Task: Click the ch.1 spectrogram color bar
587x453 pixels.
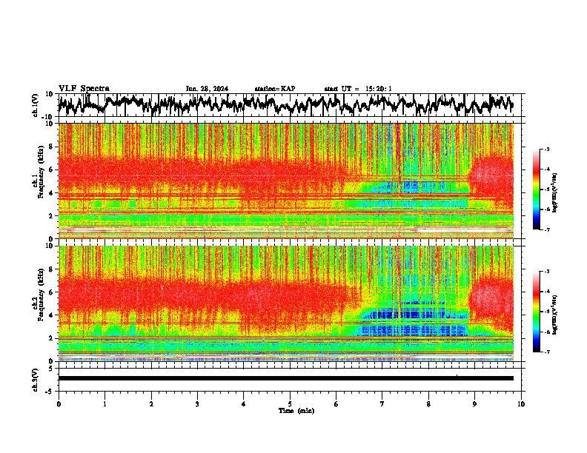Action: (x=536, y=189)
